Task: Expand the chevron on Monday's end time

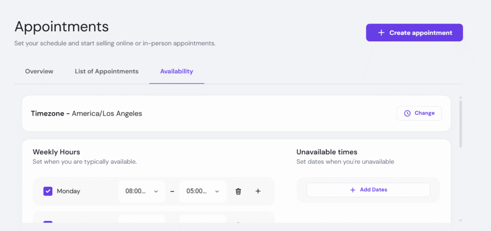Action: click(217, 191)
